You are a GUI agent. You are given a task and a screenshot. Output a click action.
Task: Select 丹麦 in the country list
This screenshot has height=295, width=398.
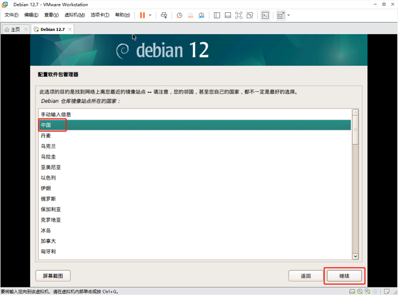point(195,136)
